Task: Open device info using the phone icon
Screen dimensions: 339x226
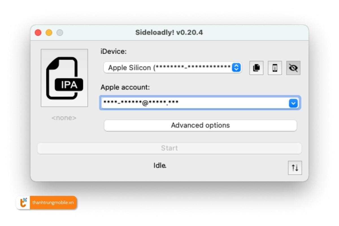Action: [275, 68]
